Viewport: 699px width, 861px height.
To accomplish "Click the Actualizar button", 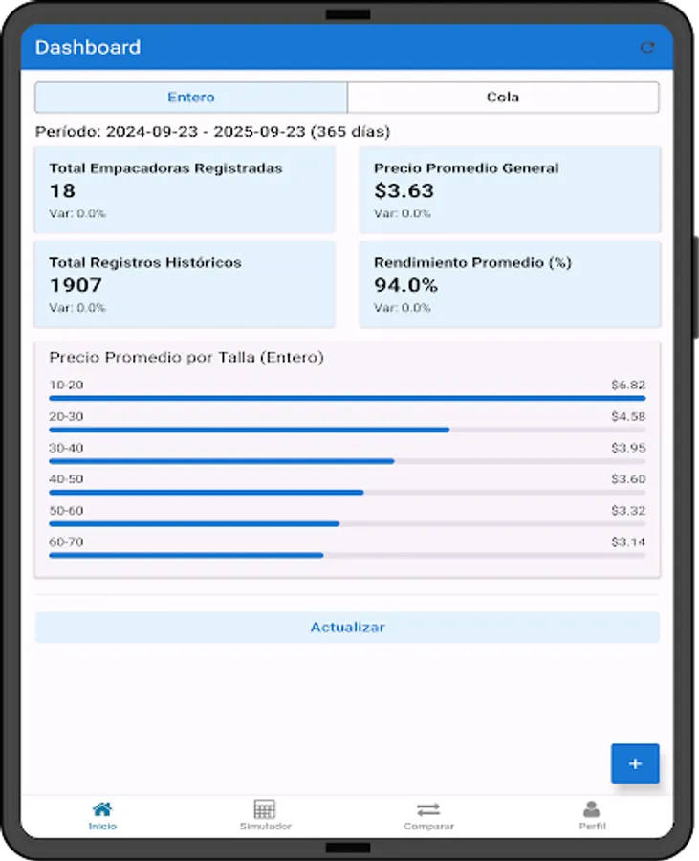I will coord(347,627).
